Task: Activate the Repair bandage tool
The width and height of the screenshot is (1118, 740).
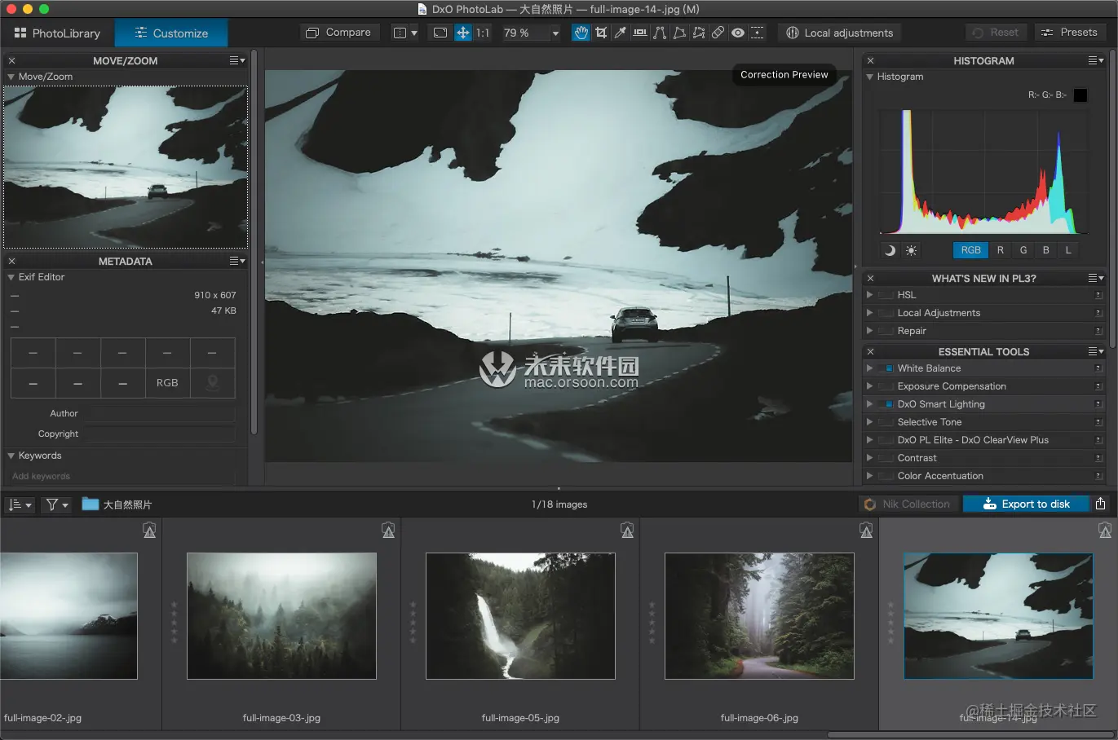Action: coord(718,33)
